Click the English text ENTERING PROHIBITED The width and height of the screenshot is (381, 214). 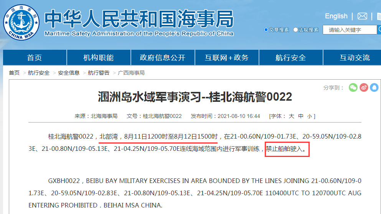pyautogui.click(x=63, y=205)
